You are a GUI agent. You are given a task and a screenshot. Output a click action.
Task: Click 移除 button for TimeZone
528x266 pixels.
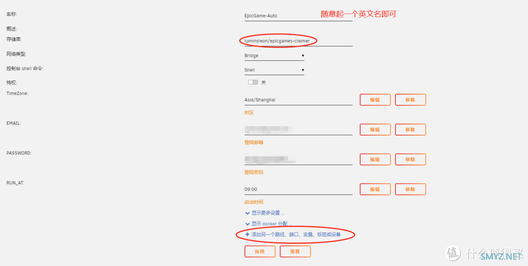(x=410, y=100)
